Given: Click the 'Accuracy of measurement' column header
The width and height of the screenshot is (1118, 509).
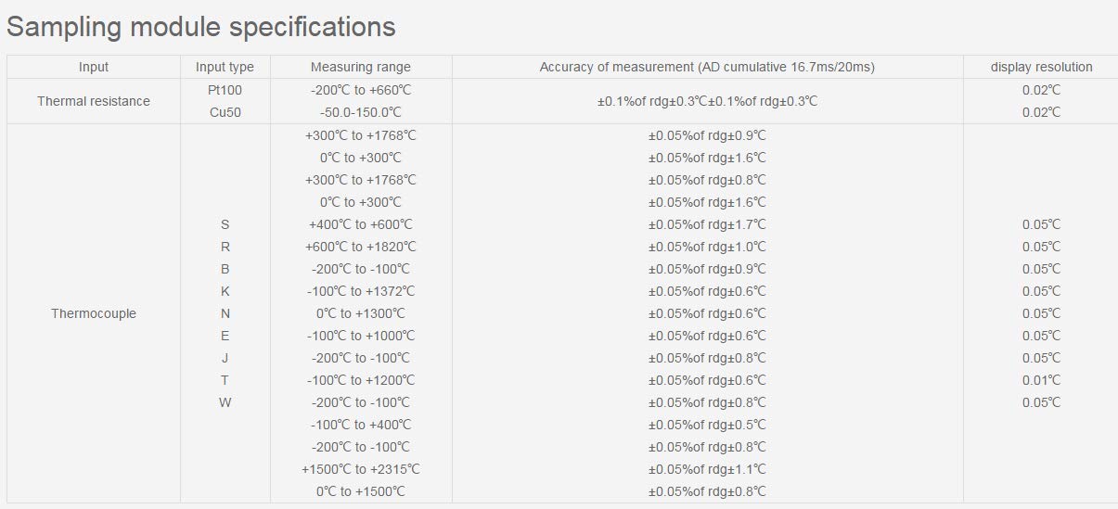Looking at the screenshot, I should click(x=707, y=67).
